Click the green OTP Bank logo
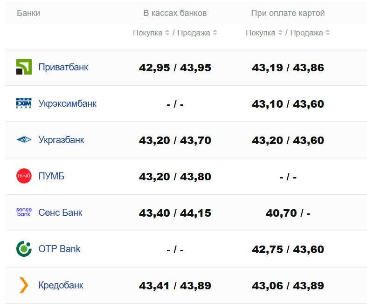 [24, 249]
